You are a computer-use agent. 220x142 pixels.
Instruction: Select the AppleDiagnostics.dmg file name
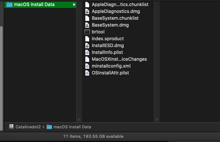(x=116, y=11)
